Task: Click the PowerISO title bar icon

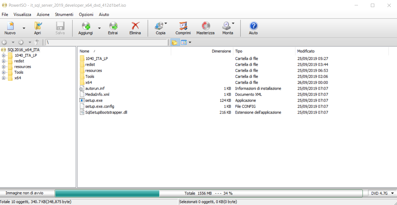Action: pyautogui.click(x=4, y=5)
